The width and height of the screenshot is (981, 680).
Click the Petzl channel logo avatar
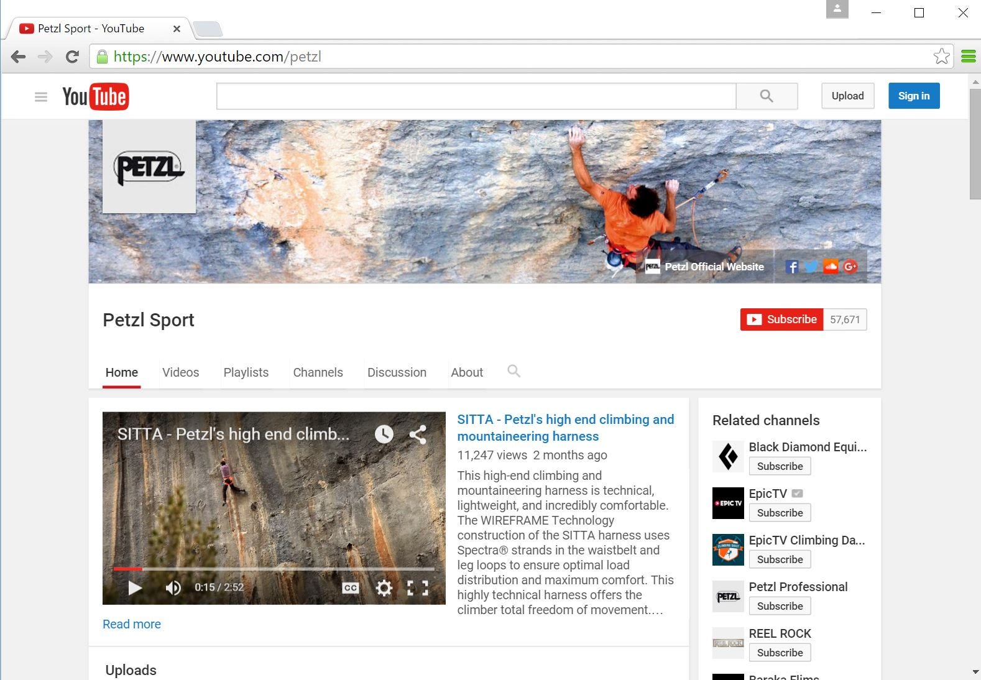coord(149,167)
